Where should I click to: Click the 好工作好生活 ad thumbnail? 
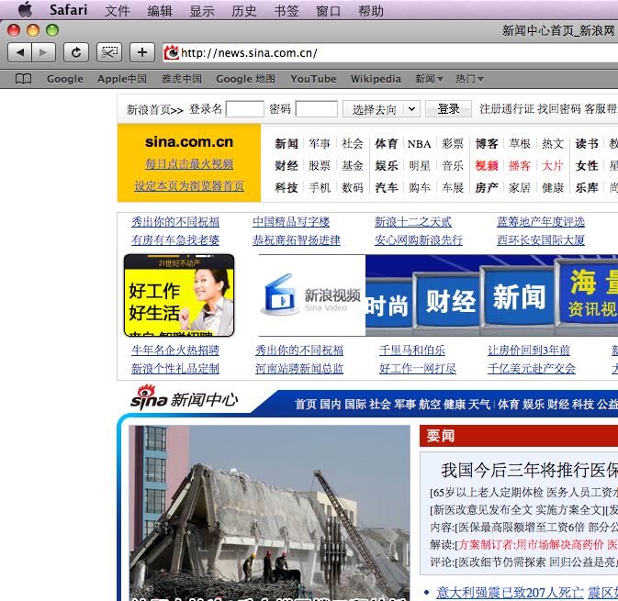click(179, 295)
